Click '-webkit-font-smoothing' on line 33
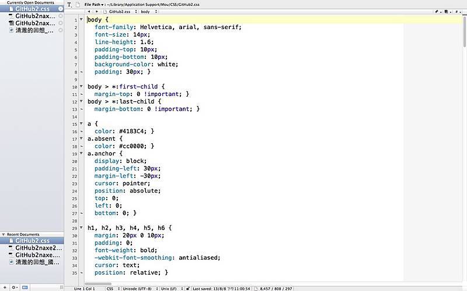This screenshot has width=467, height=291. (133, 258)
